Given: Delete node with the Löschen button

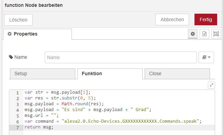Looking at the screenshot, I should (x=18, y=20).
